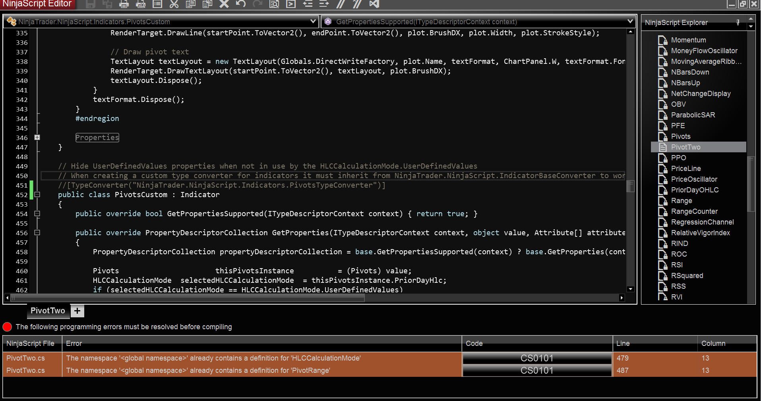This screenshot has width=761, height=401.
Task: Sort the error list by Code column
Action: pos(537,343)
